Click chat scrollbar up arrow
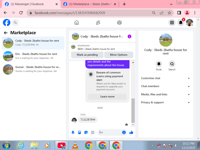200x150 pixels. point(133,62)
